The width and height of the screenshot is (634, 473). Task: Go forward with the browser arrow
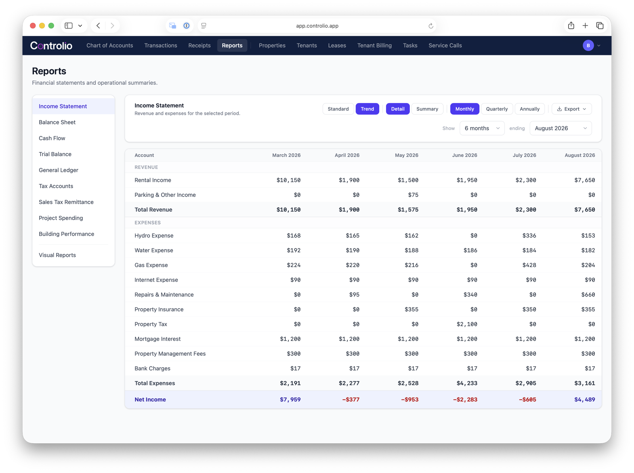pyautogui.click(x=113, y=26)
